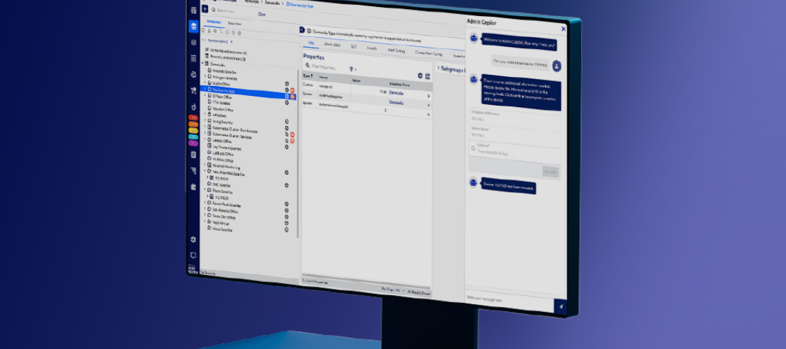Click the teal count badge in sidebar
This screenshot has width=786, height=349.
193,136
